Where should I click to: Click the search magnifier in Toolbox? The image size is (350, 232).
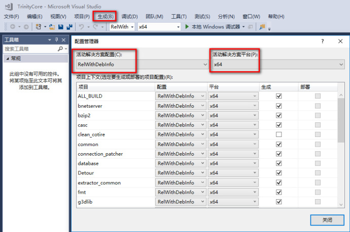click(x=60, y=49)
